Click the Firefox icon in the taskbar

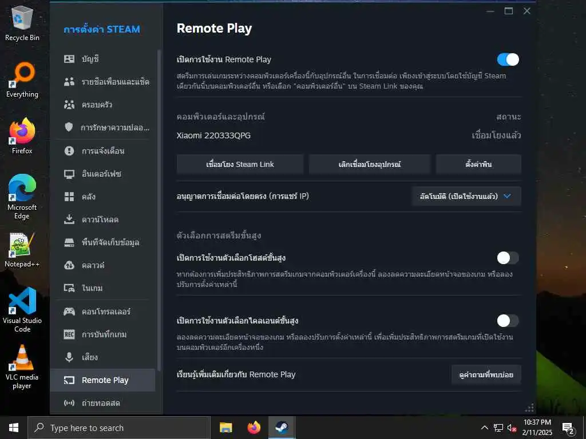254,428
